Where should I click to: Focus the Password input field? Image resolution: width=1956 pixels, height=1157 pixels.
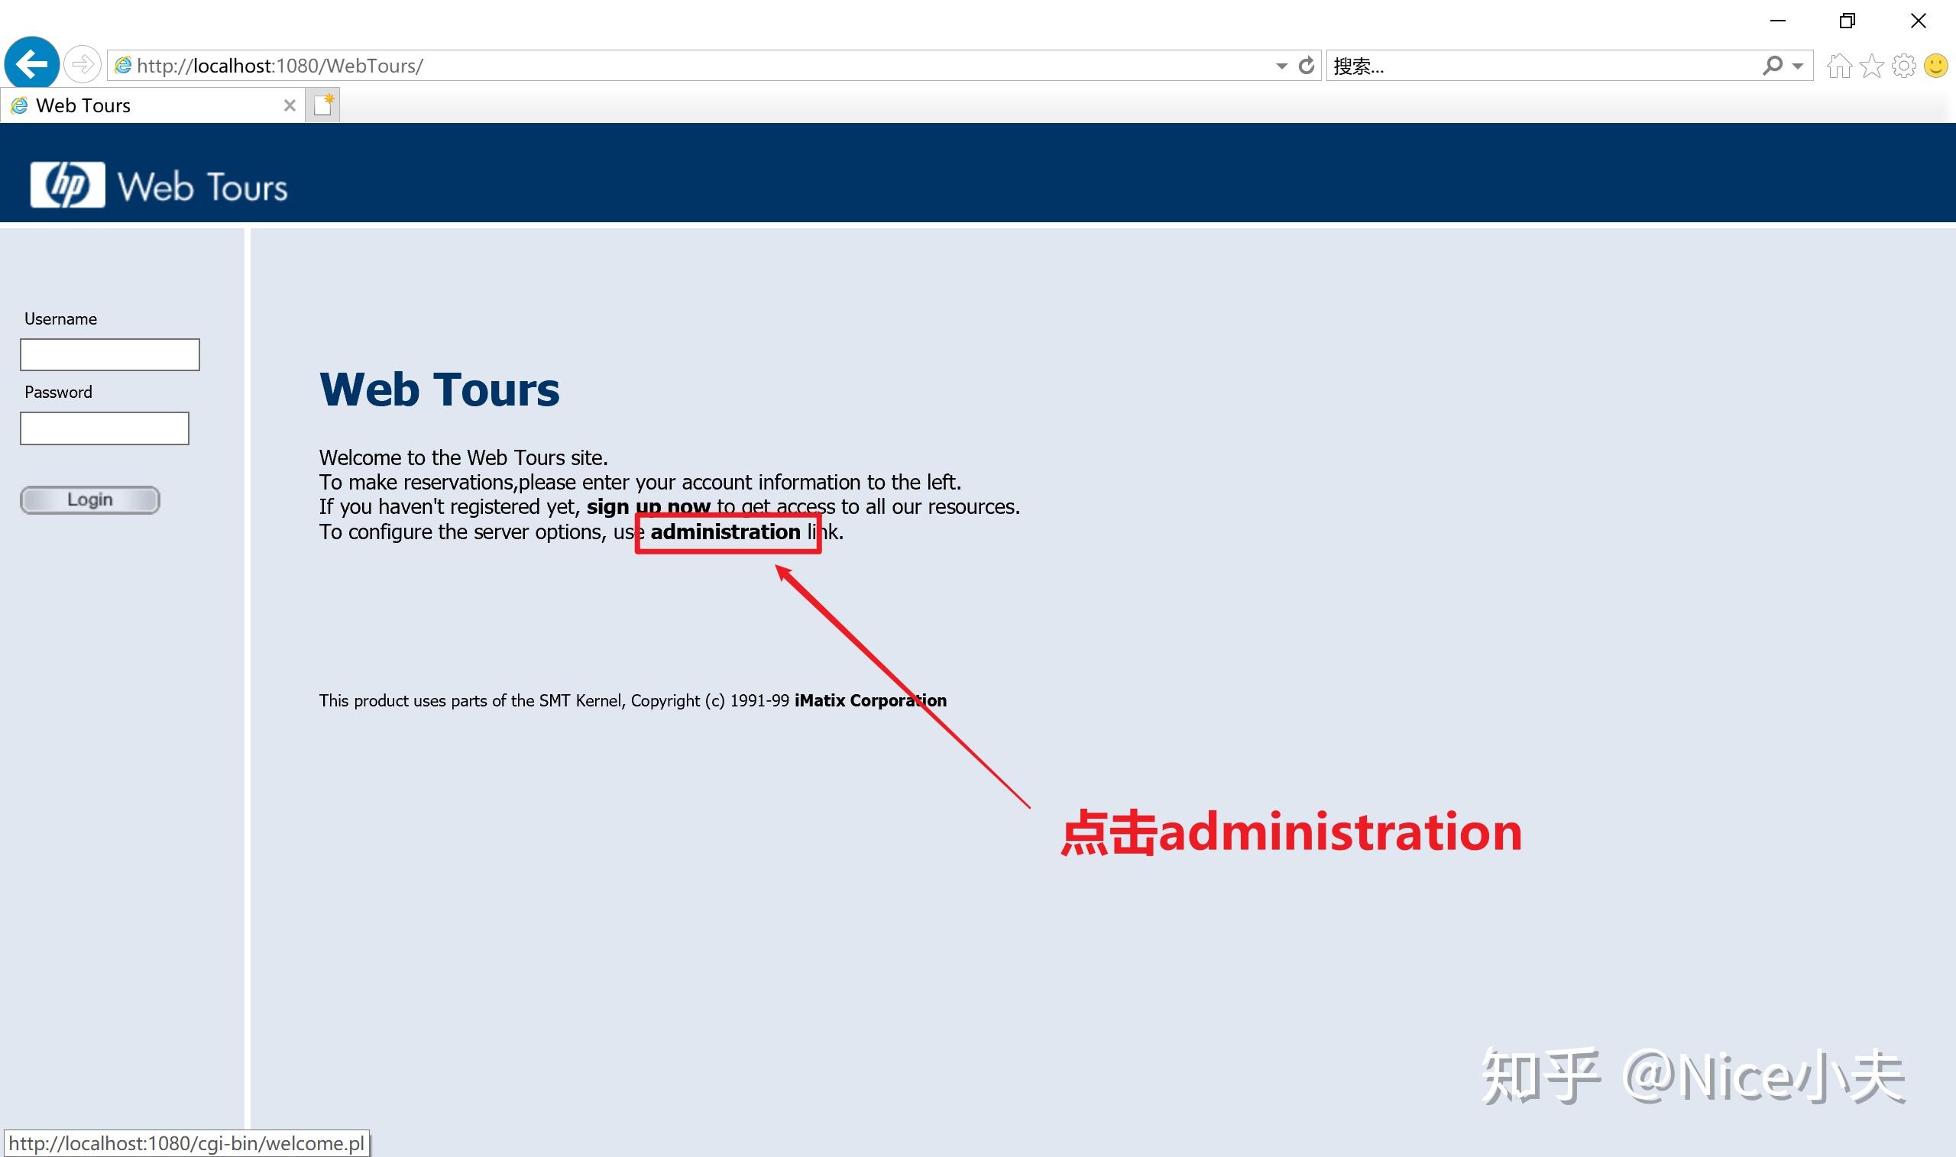[105, 428]
